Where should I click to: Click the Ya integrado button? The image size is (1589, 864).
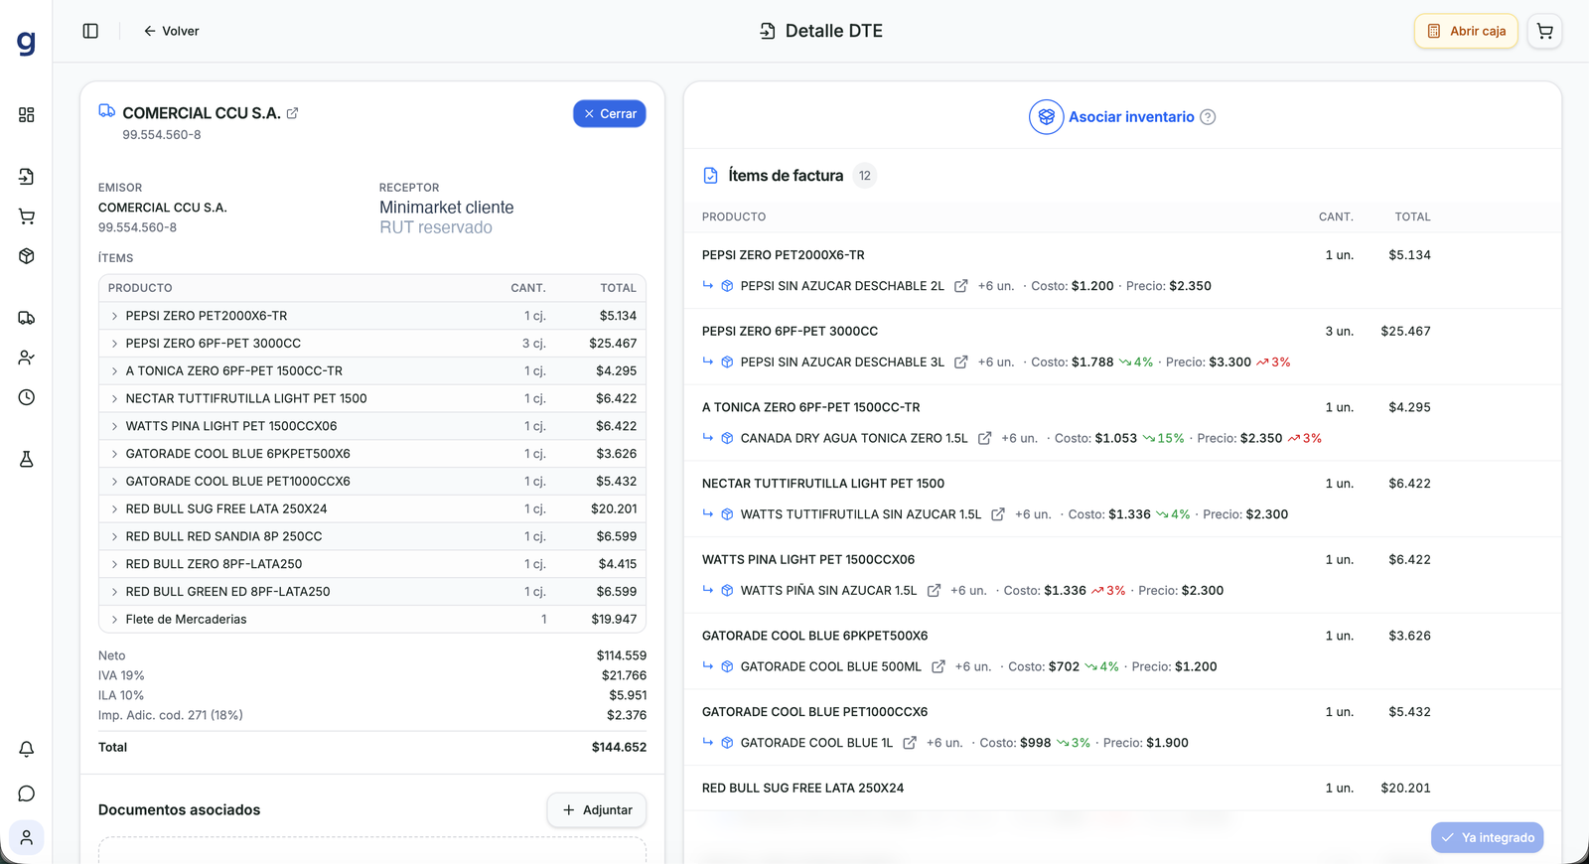tap(1487, 837)
